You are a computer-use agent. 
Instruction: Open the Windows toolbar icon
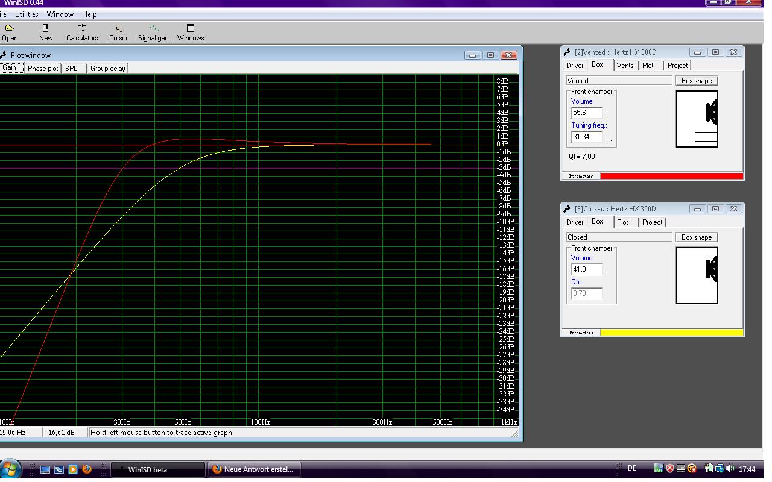coord(191,33)
